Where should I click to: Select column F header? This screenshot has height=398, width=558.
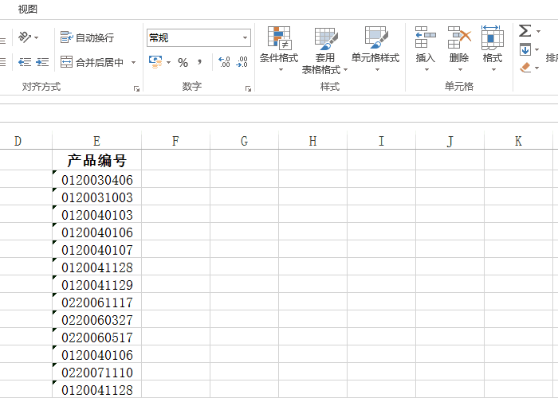click(175, 141)
